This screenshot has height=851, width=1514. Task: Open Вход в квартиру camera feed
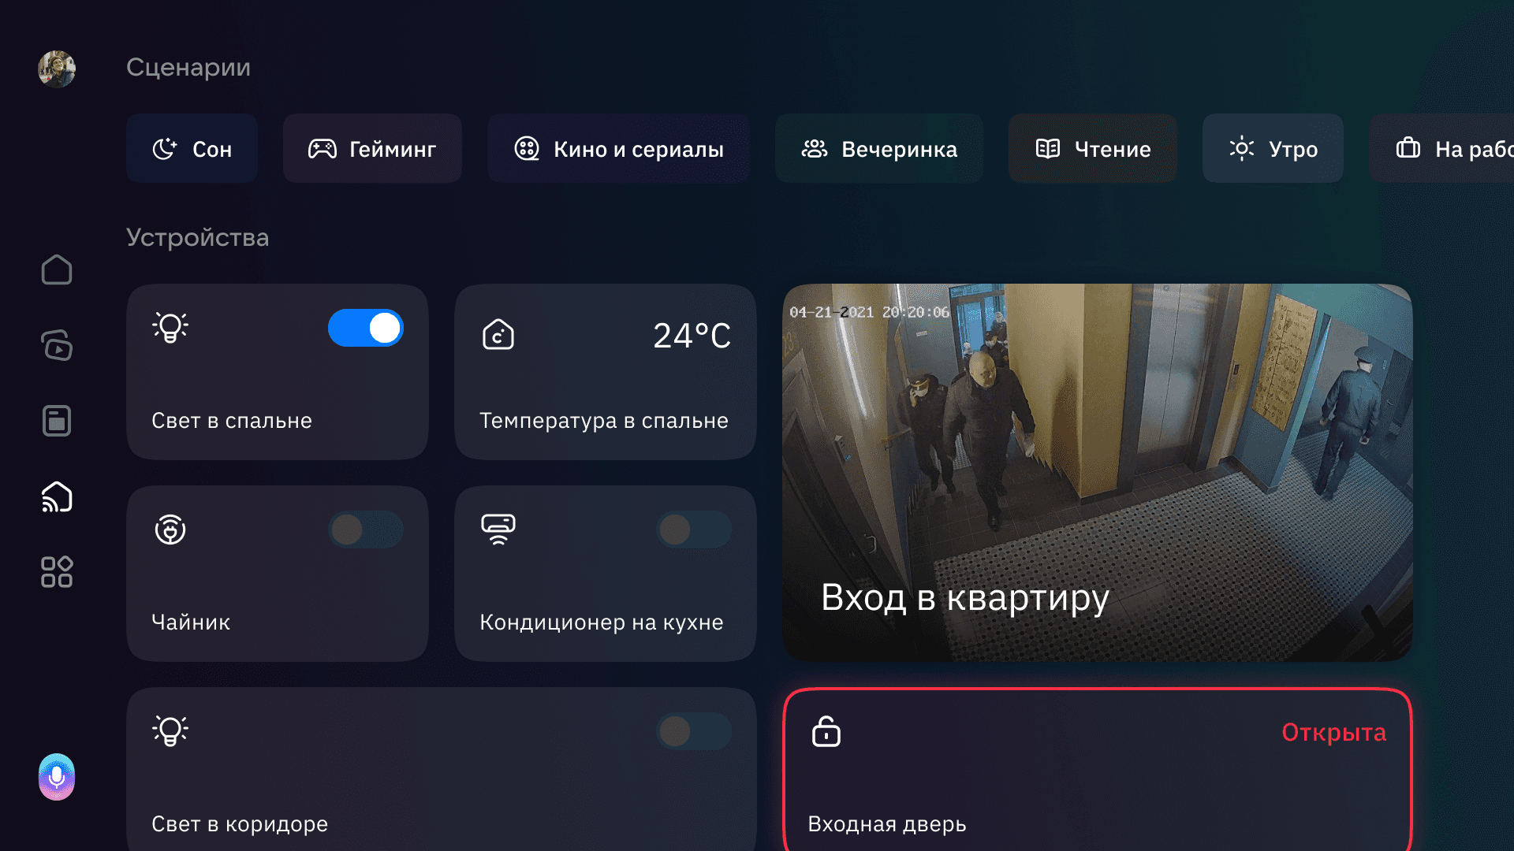[x=1098, y=473]
